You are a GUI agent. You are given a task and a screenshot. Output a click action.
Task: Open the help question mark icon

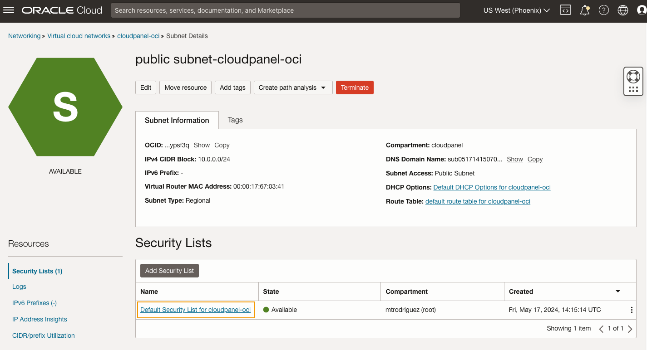[x=603, y=10]
